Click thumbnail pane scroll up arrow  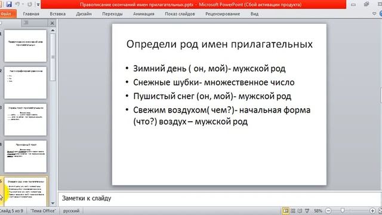(x=53, y=30)
